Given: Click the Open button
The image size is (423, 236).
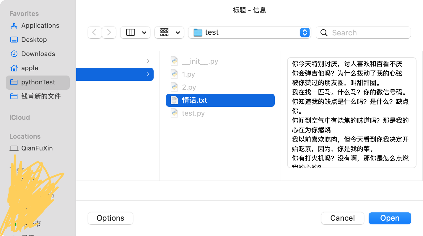Looking at the screenshot, I should click(390, 218).
